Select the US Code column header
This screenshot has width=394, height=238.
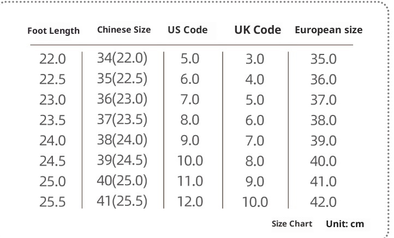(x=188, y=29)
